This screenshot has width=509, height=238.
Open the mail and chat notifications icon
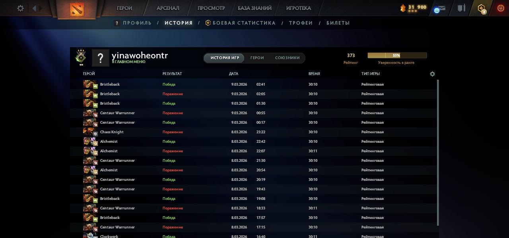(x=439, y=9)
